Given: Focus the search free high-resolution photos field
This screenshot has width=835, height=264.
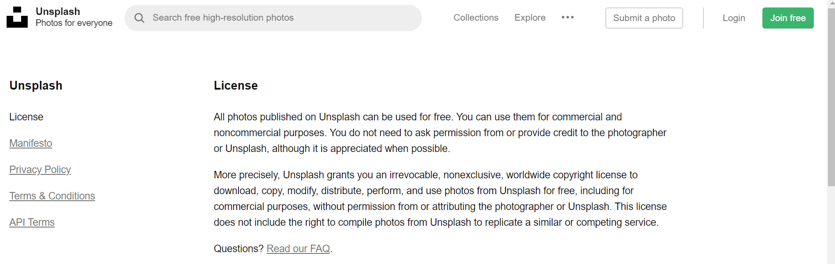Looking at the screenshot, I should click(273, 18).
